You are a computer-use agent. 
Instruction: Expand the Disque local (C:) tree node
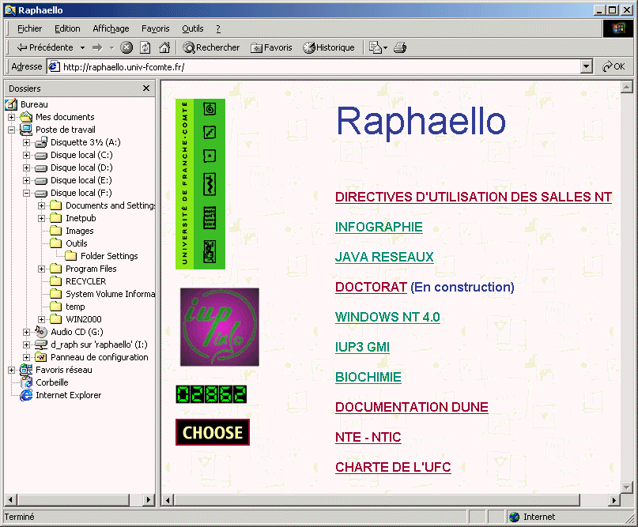click(x=27, y=155)
